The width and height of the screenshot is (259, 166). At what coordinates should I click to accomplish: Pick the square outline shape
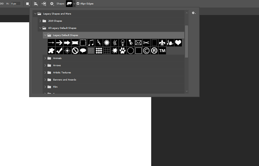[x=138, y=51]
